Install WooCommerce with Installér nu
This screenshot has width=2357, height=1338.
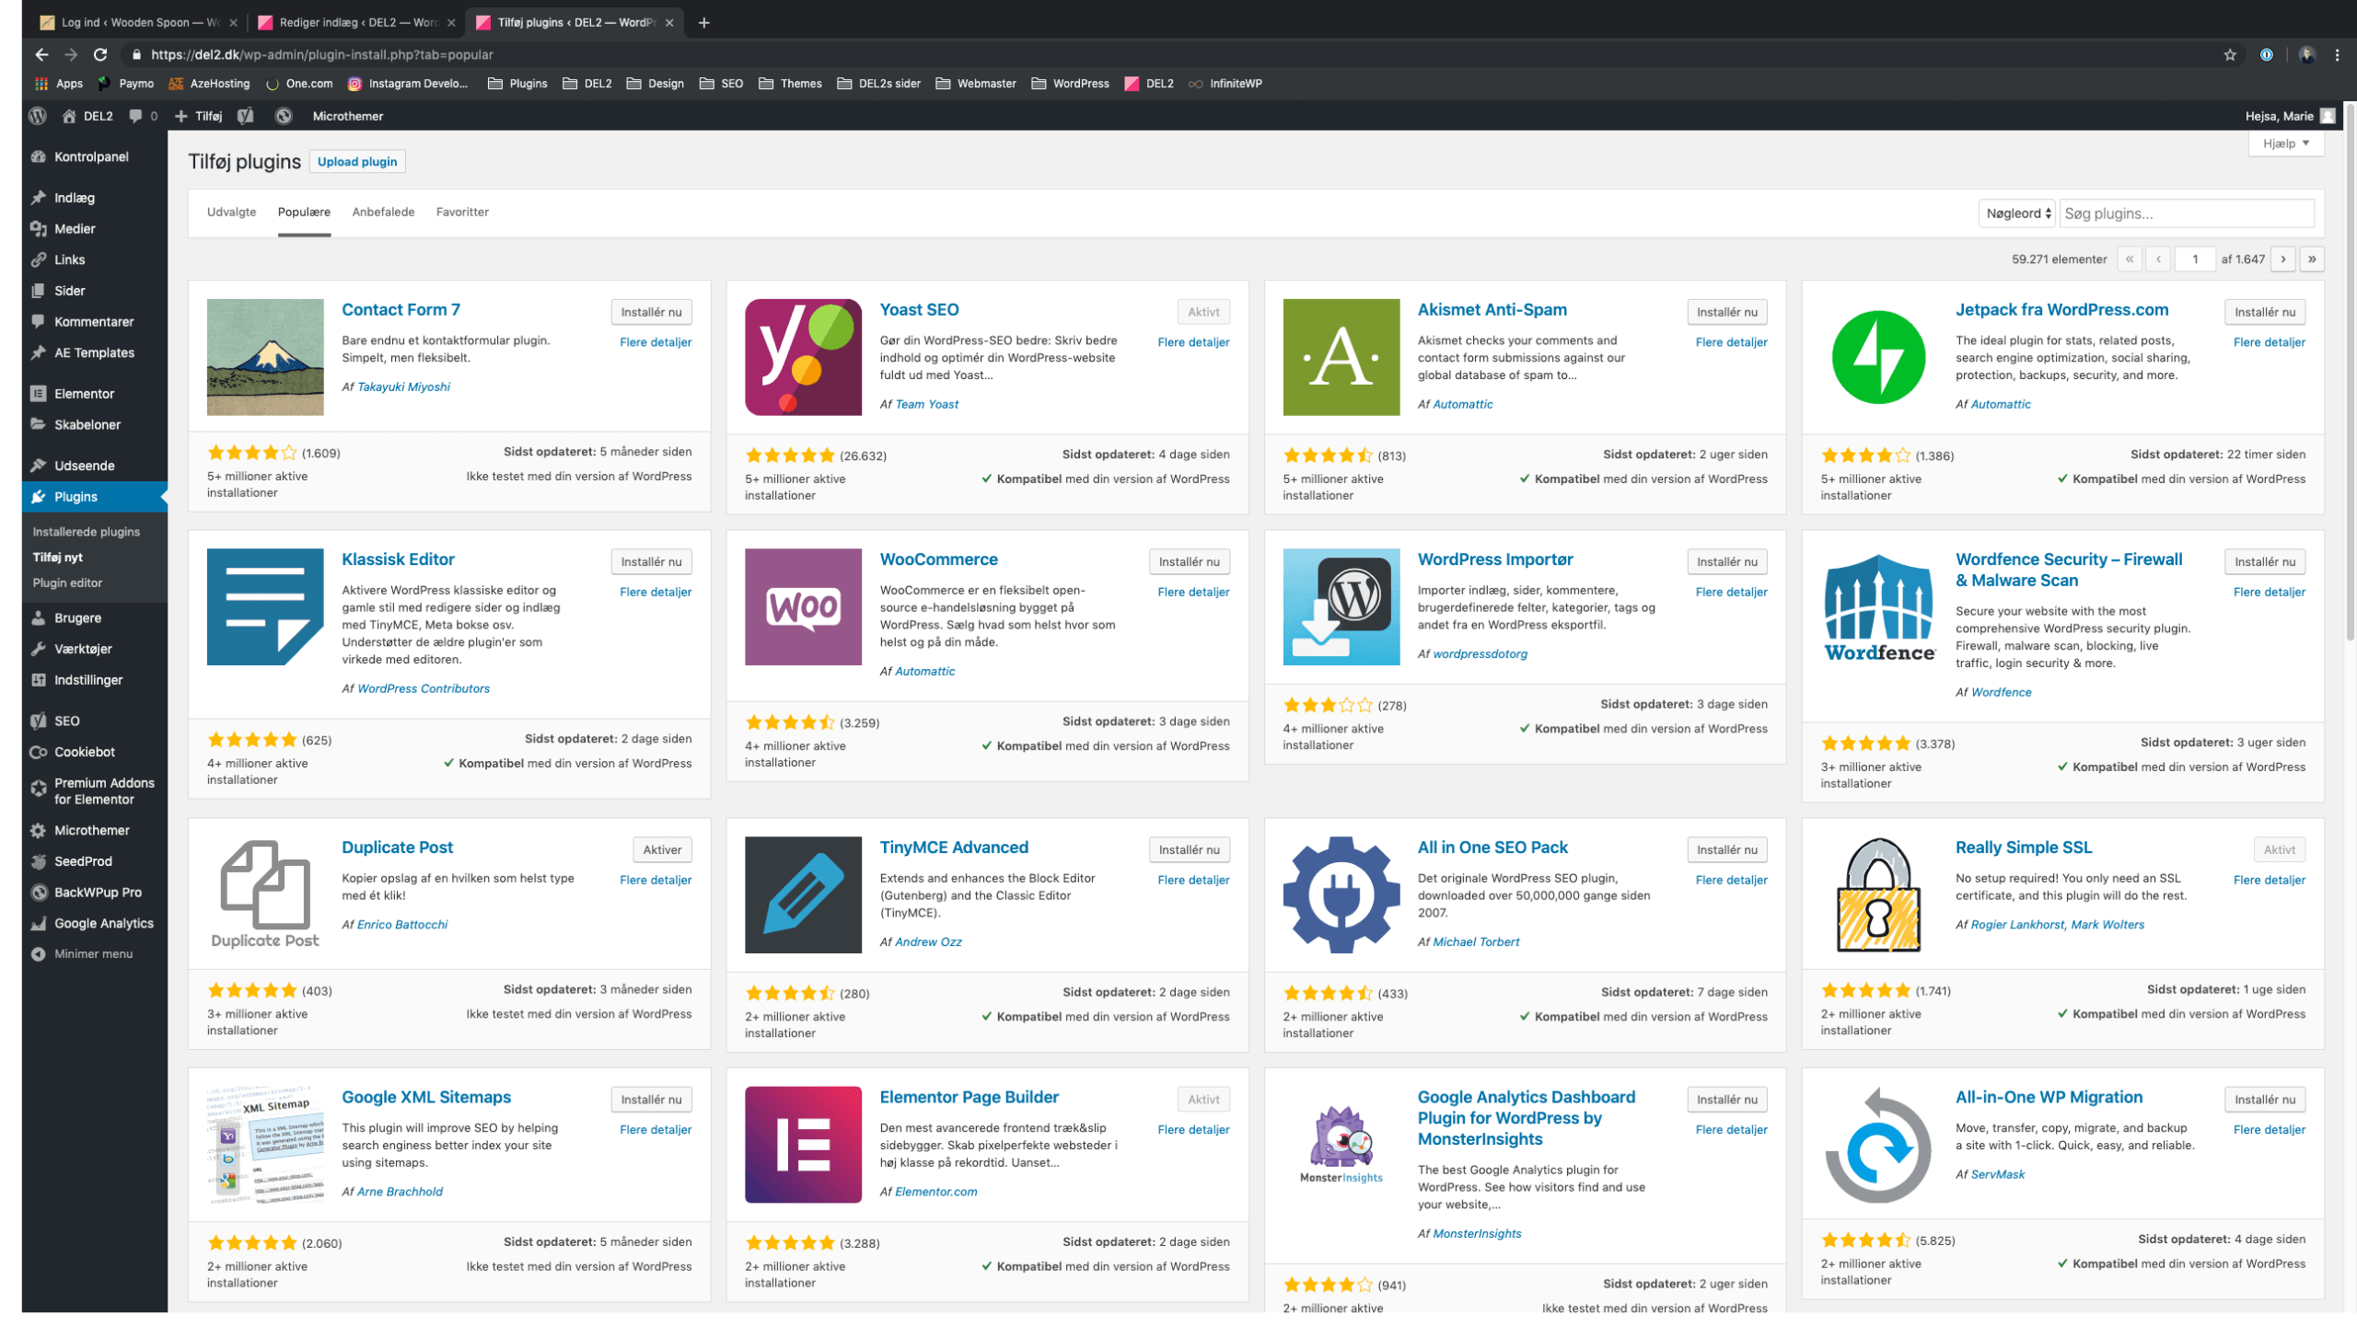[1189, 561]
